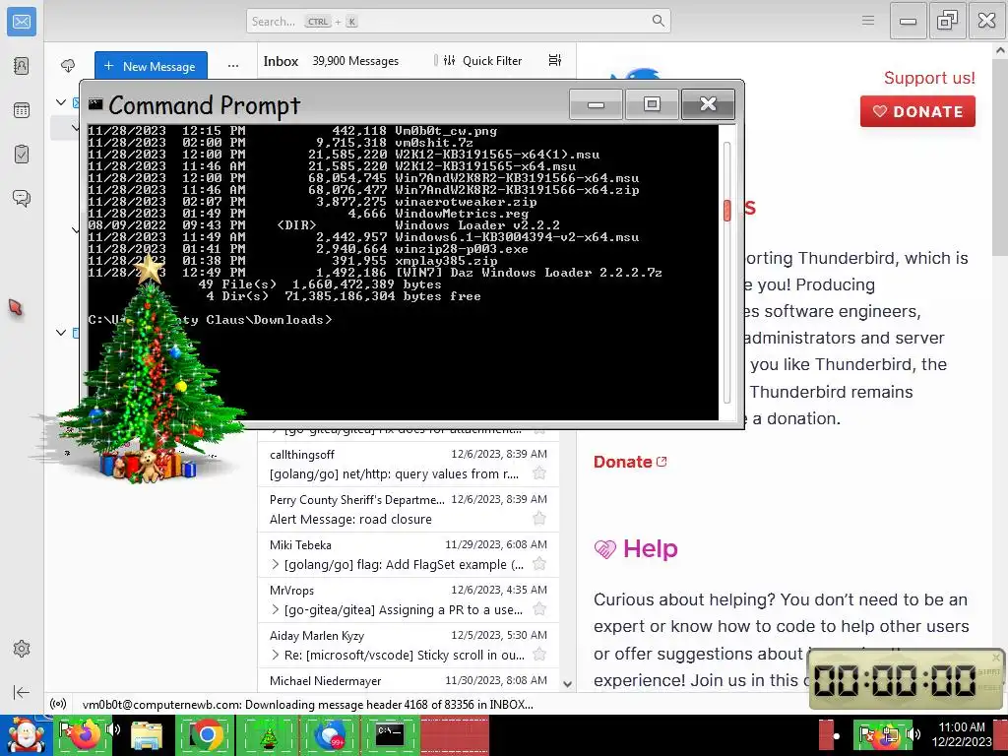The width and height of the screenshot is (1008, 756).
Task: Focus the Thunderbird search box
Action: [x=459, y=21]
